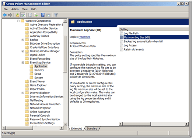
Task: Select the Retain old events setting
Action: click(134, 50)
